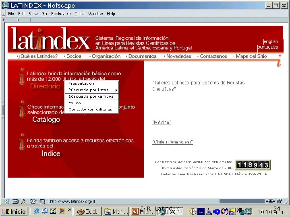Image resolution: width=290 pixels, height=217 pixels.
Task: Click the i icon beside Índice
Action: (22, 142)
